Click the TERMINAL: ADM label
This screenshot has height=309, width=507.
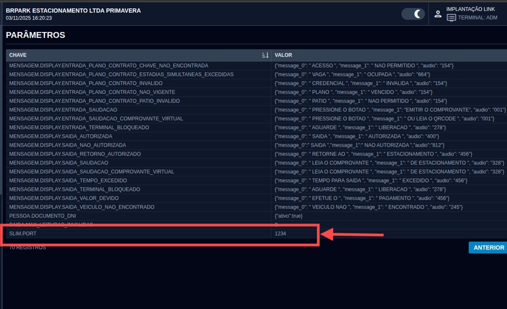tap(478, 18)
